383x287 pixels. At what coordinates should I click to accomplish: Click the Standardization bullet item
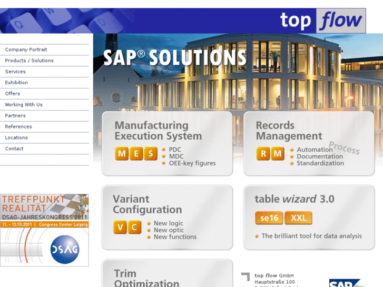click(x=320, y=163)
